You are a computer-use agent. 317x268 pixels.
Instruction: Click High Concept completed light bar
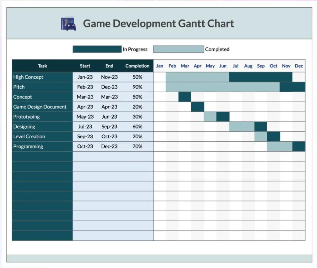[198, 77]
